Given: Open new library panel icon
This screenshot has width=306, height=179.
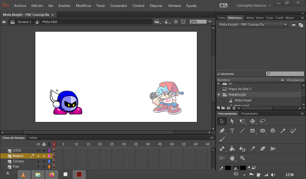Looking at the screenshot, I should click(301, 25).
